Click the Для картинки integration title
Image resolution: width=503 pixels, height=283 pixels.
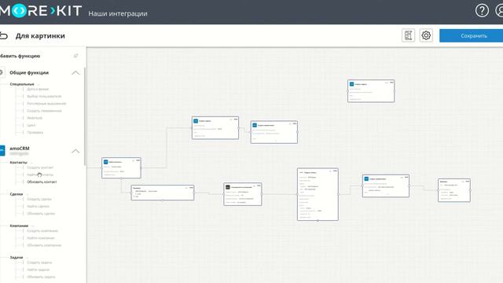point(40,35)
